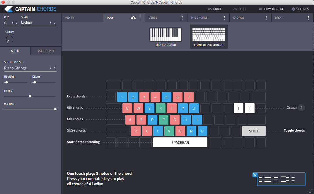Click the Filter slider handle
Screen dimensions: 314x194
pyautogui.click(x=30, y=96)
